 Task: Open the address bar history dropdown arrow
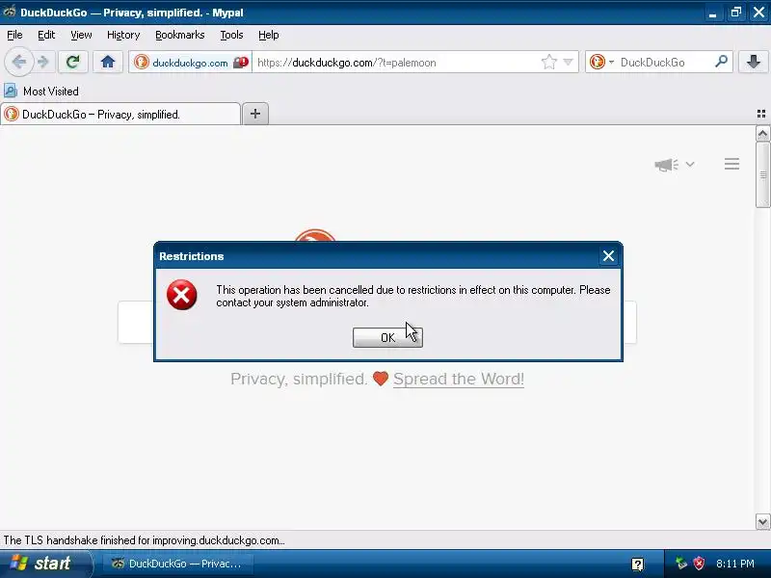pos(568,63)
